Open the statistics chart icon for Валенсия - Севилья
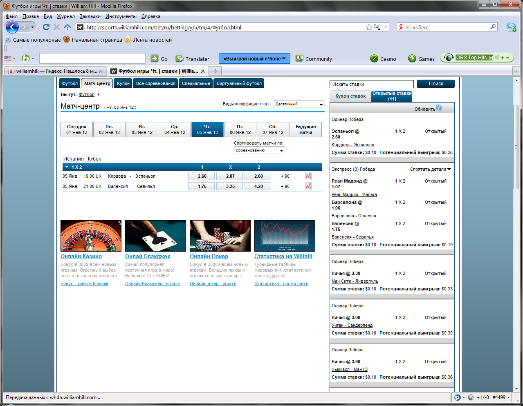Screen dimensions: 523x406 308,186
